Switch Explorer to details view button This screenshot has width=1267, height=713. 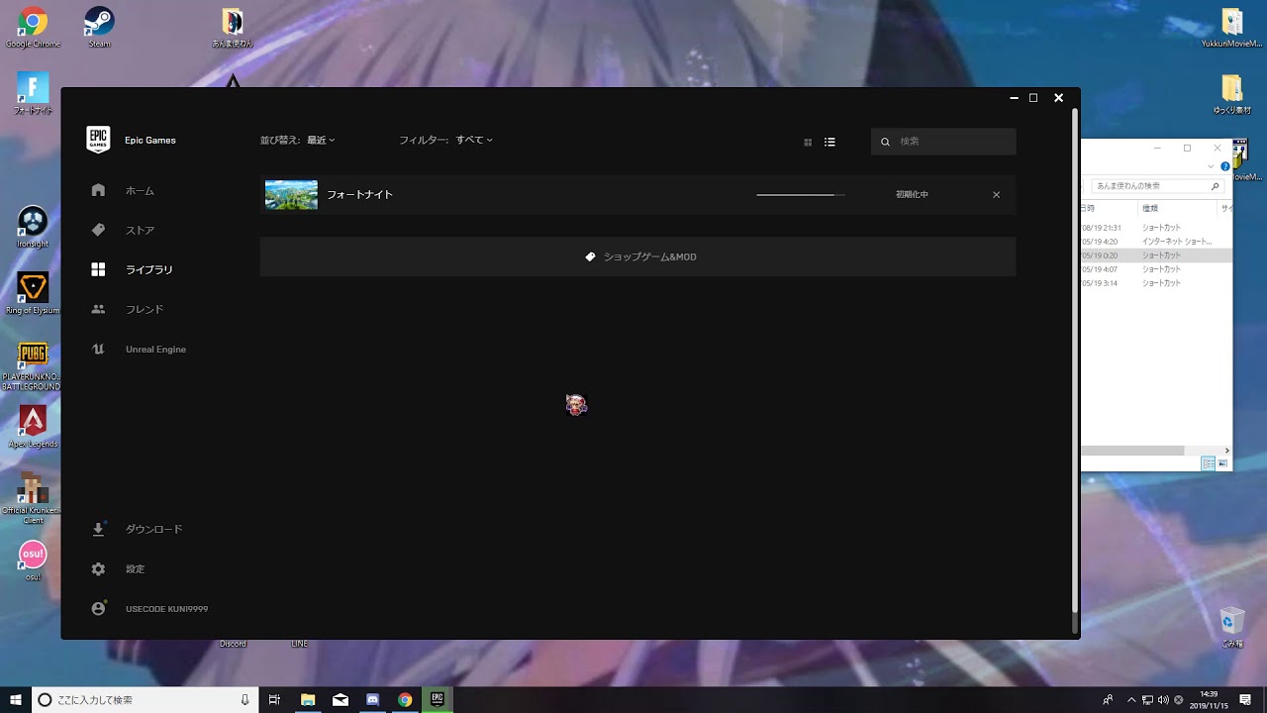[x=1208, y=463]
